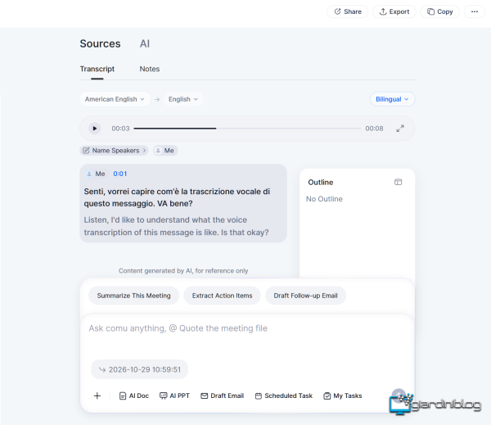Image resolution: width=491 pixels, height=425 pixels.
Task: Play the audio recording
Action: coord(95,129)
